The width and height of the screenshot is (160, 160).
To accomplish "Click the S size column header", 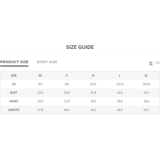I will coord(67,75).
